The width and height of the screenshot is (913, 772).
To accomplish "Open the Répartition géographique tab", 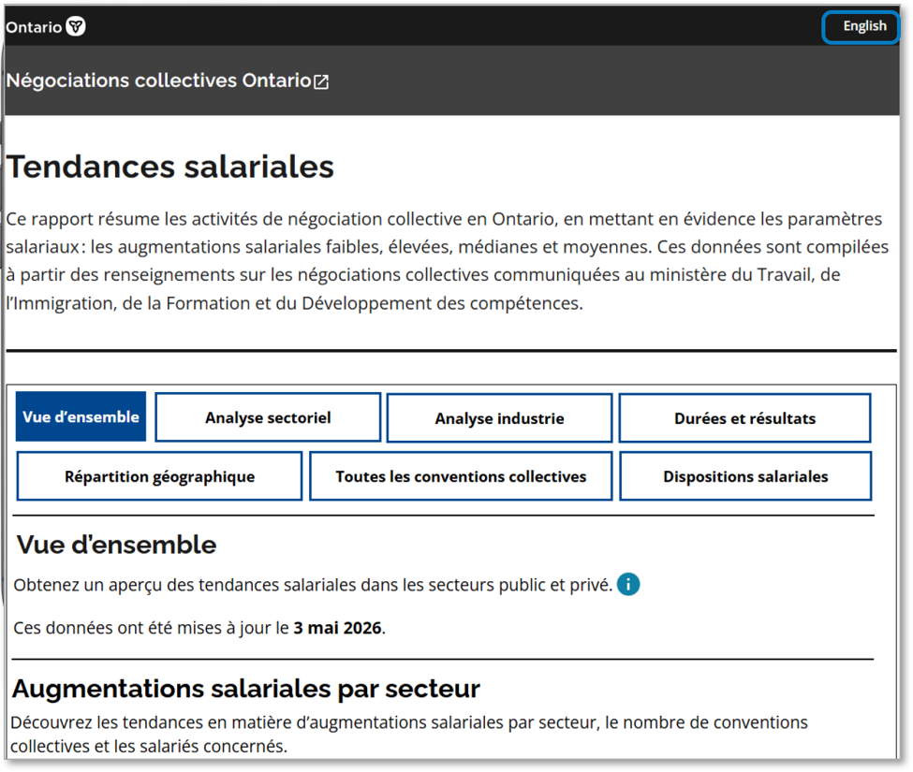I will [159, 476].
